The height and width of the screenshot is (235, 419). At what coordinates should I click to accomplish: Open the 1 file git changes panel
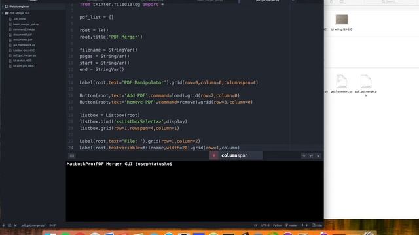click(x=317, y=225)
